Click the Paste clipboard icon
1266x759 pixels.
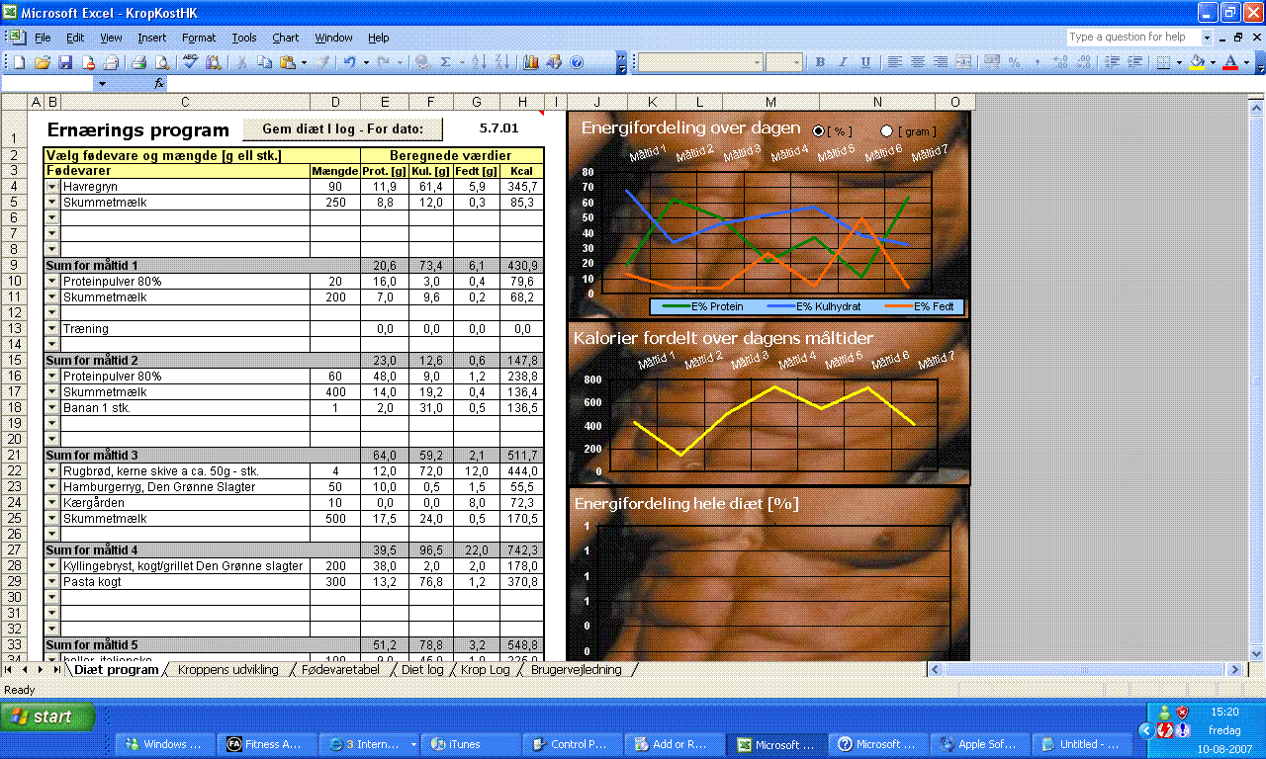287,62
